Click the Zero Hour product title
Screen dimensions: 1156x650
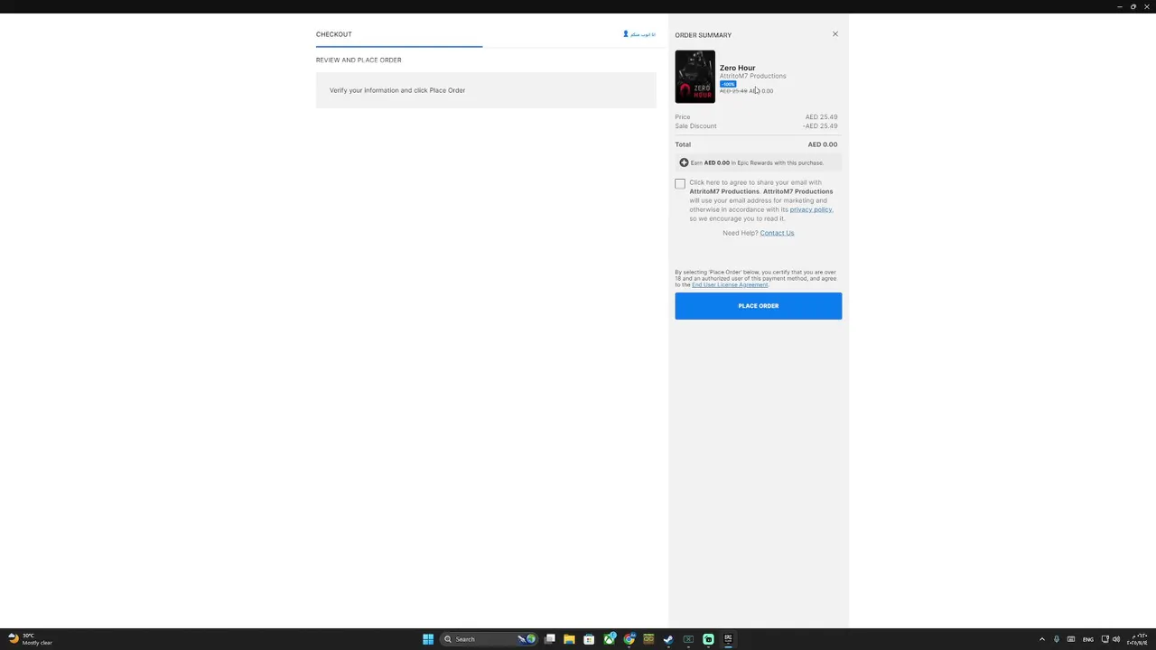coord(737,68)
